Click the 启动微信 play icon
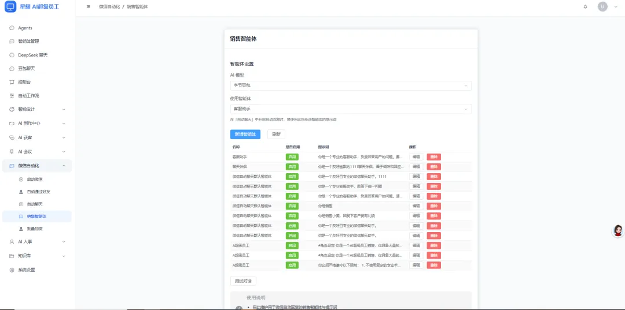Screen dimensions: 625x310 click(21, 179)
